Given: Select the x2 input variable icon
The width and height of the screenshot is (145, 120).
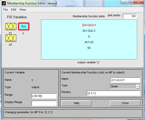Looking at the screenshot, I should [11, 38].
